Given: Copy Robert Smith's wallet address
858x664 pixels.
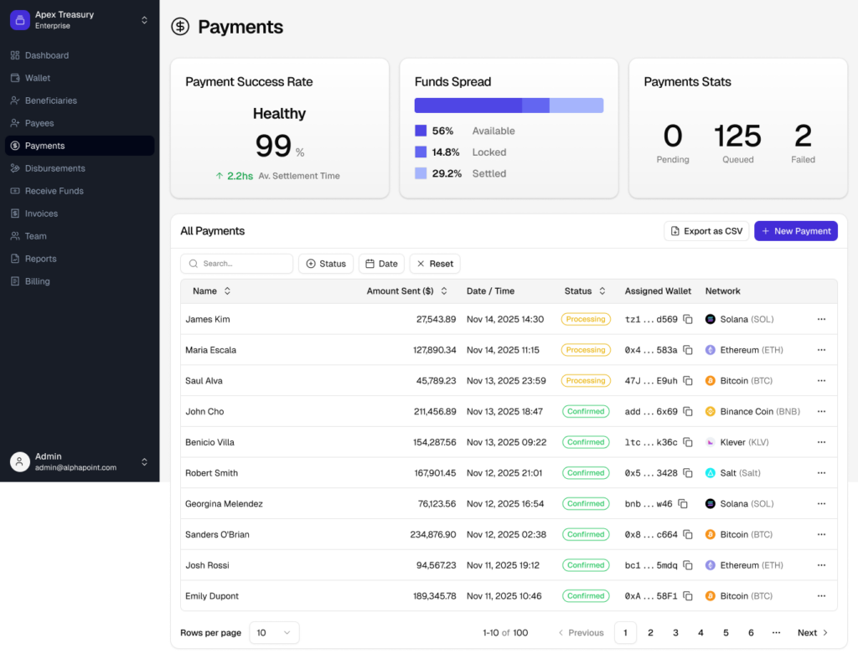Looking at the screenshot, I should click(x=688, y=473).
